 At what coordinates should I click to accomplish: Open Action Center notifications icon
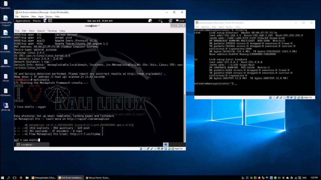(300, 178)
